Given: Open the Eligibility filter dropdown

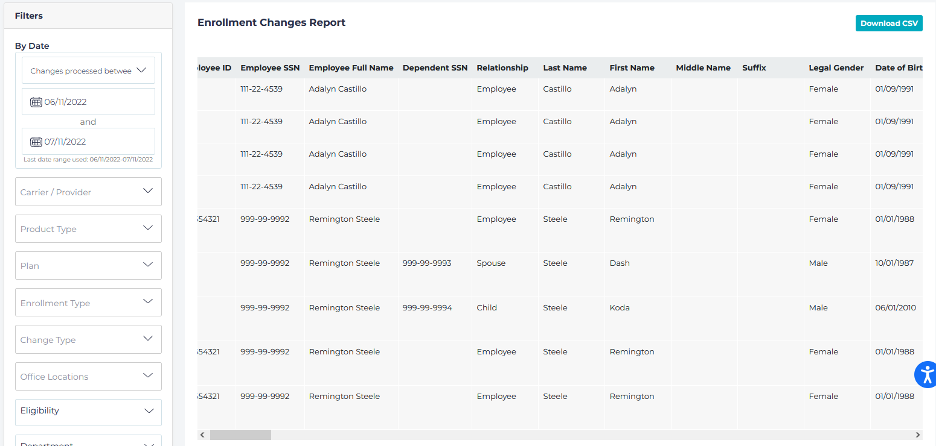Looking at the screenshot, I should pos(88,411).
